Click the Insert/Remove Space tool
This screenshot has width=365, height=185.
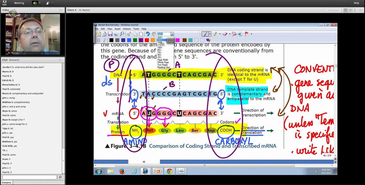click(x=240, y=34)
